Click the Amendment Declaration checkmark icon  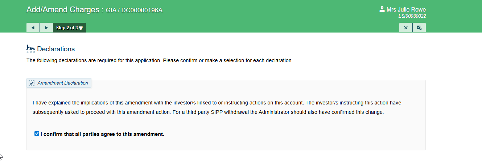click(x=32, y=83)
